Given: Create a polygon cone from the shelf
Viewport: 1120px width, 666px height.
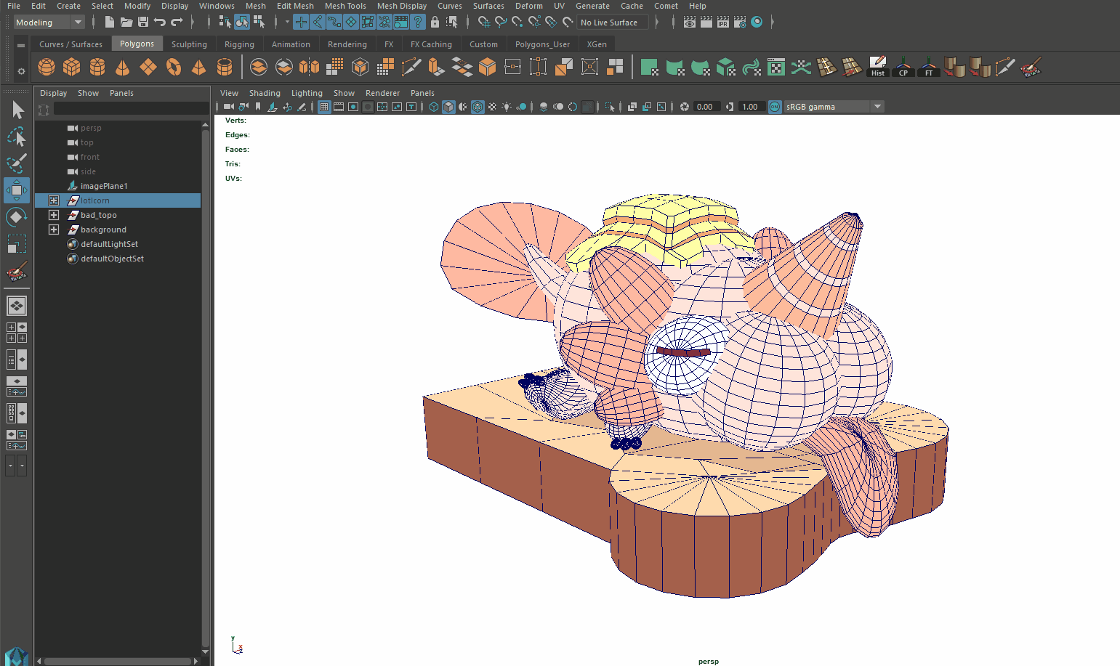Looking at the screenshot, I should coord(123,68).
